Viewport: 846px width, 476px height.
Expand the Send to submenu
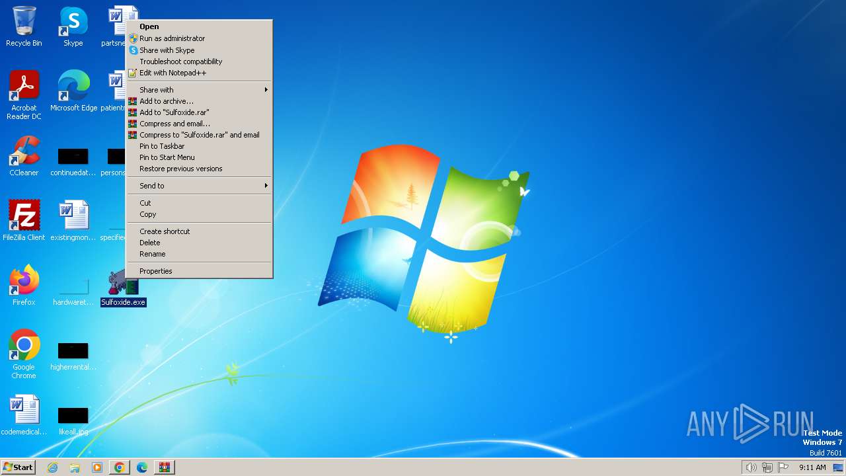(x=199, y=186)
